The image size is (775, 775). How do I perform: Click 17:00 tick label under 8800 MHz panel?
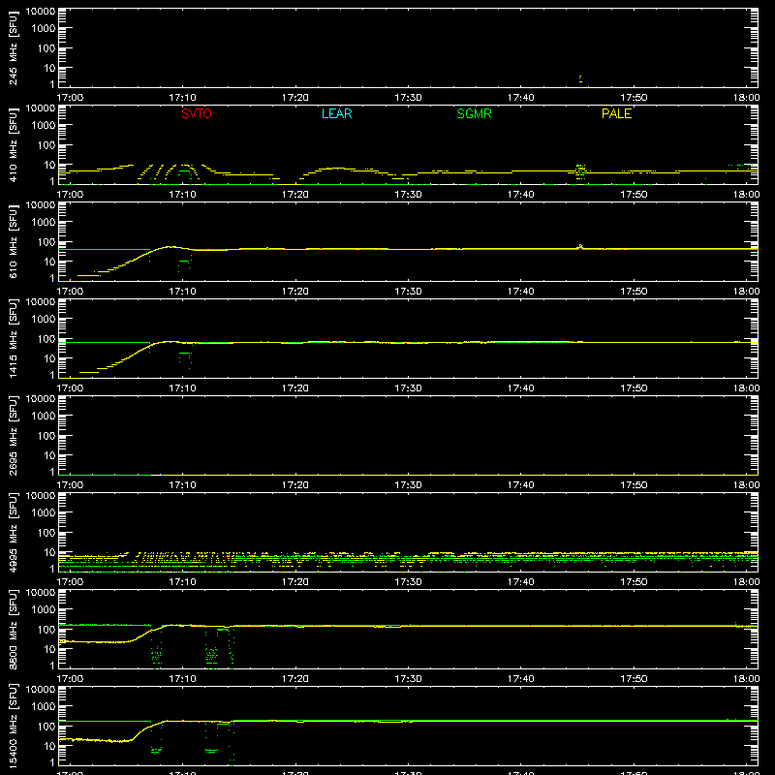70,679
